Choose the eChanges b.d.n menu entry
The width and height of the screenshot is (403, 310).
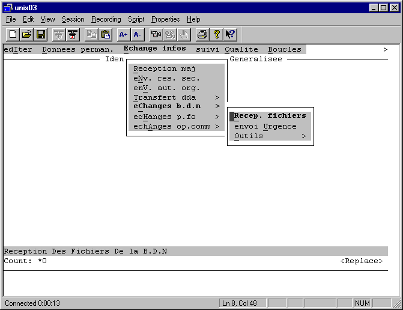(177, 106)
